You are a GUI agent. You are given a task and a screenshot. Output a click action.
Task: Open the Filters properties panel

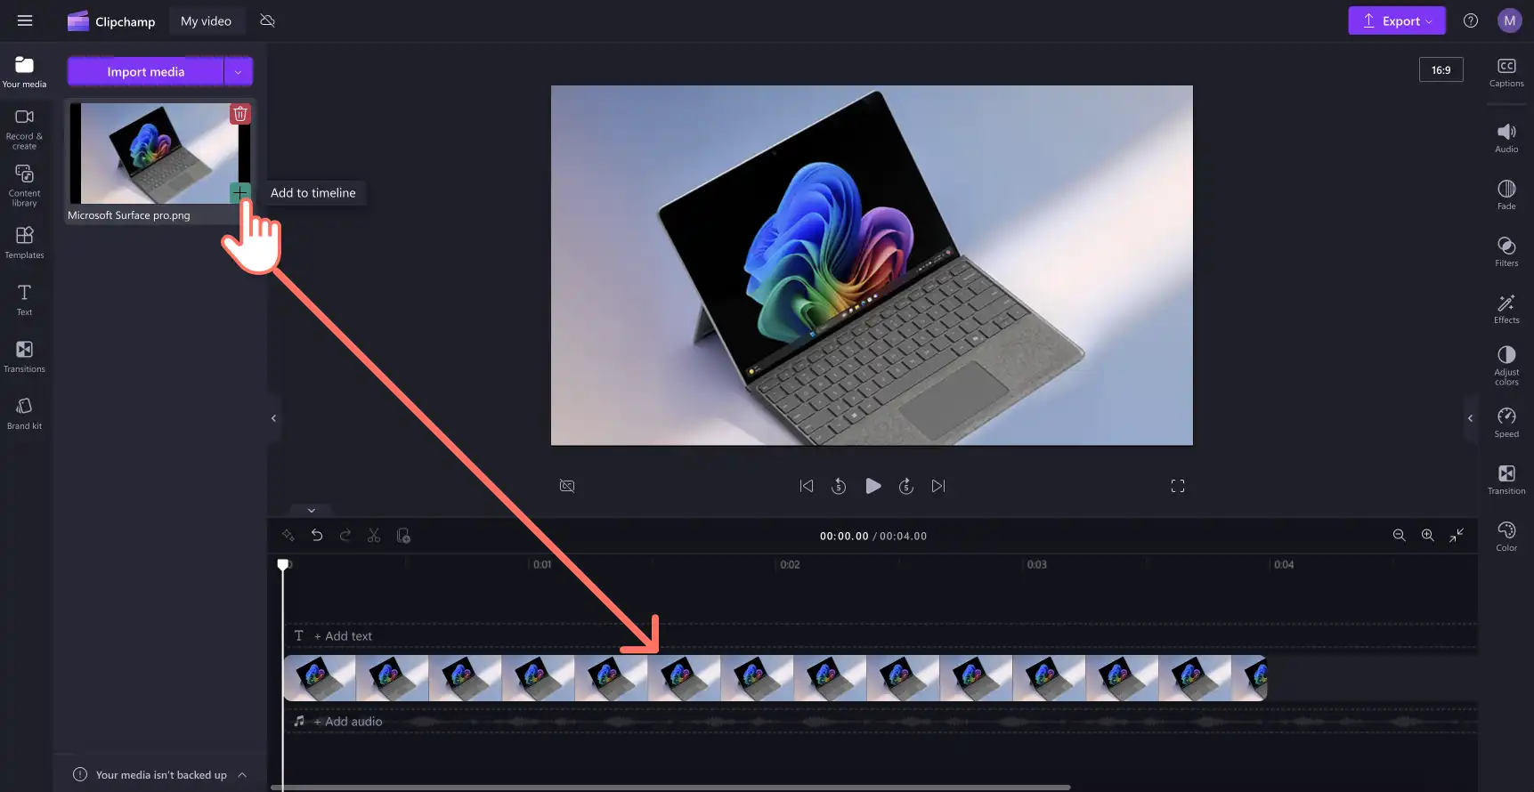tap(1506, 252)
